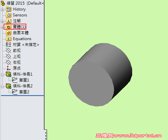Expand the History node
The image size is (168, 140).
coord(2,10)
